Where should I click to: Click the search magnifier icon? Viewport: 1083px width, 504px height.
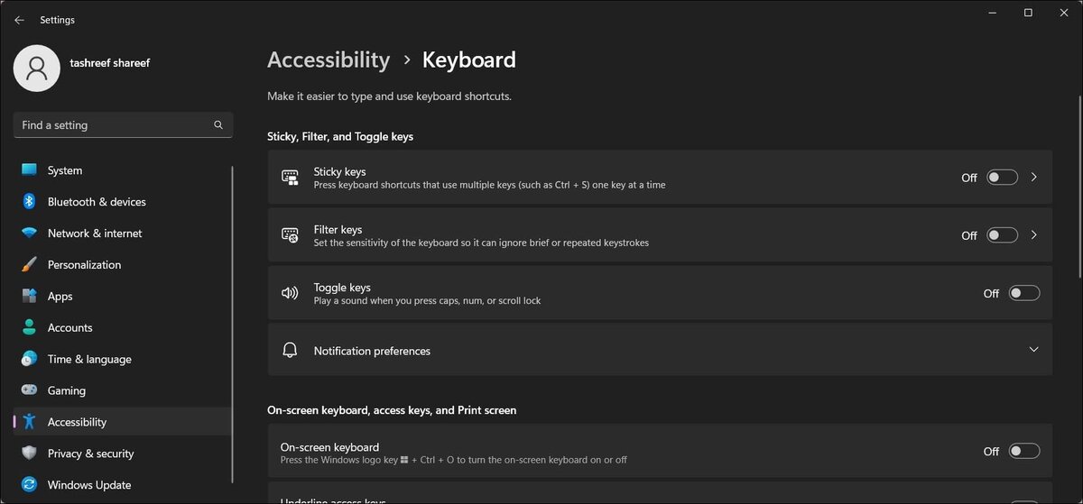coord(218,125)
